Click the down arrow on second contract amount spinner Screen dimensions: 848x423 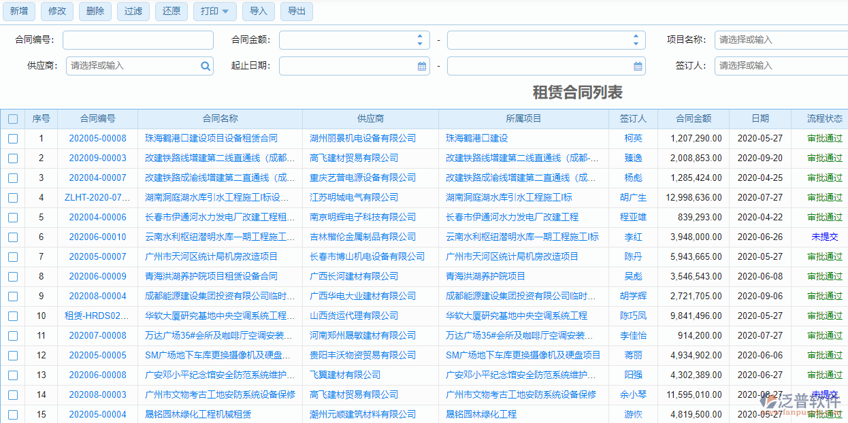click(x=637, y=43)
